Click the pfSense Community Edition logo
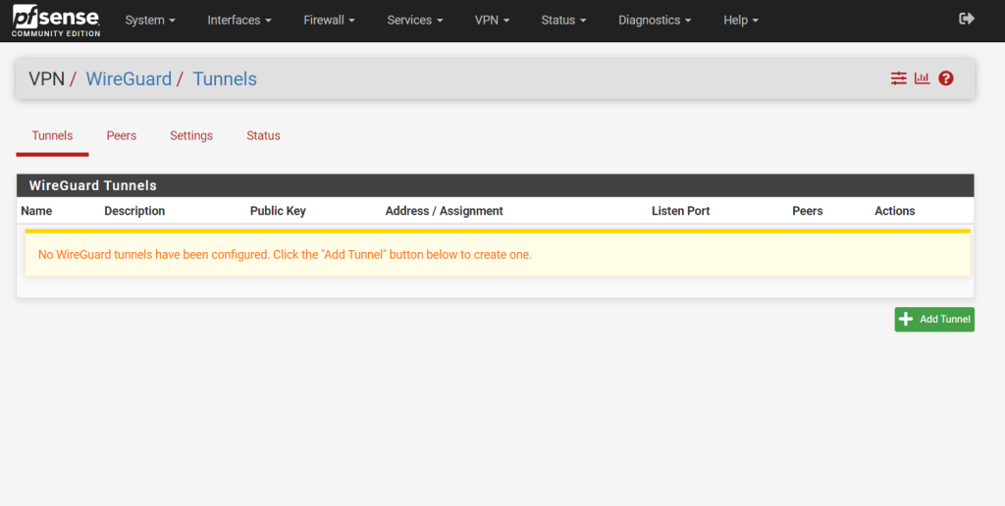Image resolution: width=1005 pixels, height=506 pixels. click(x=56, y=22)
